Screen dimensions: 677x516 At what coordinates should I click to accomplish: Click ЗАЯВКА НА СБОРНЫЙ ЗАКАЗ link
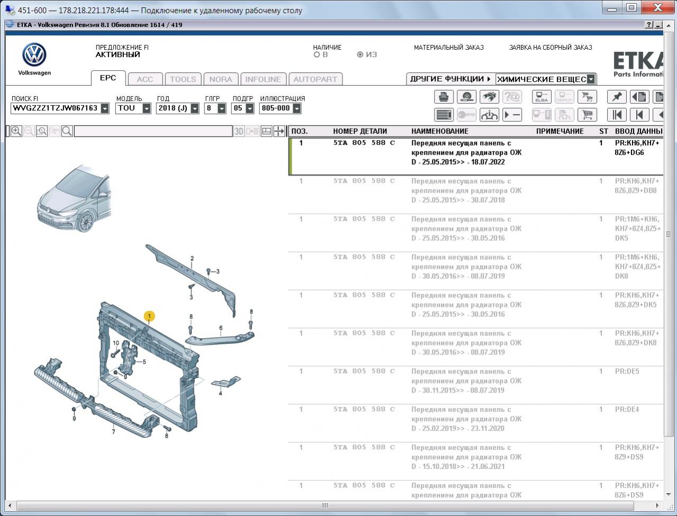point(550,47)
